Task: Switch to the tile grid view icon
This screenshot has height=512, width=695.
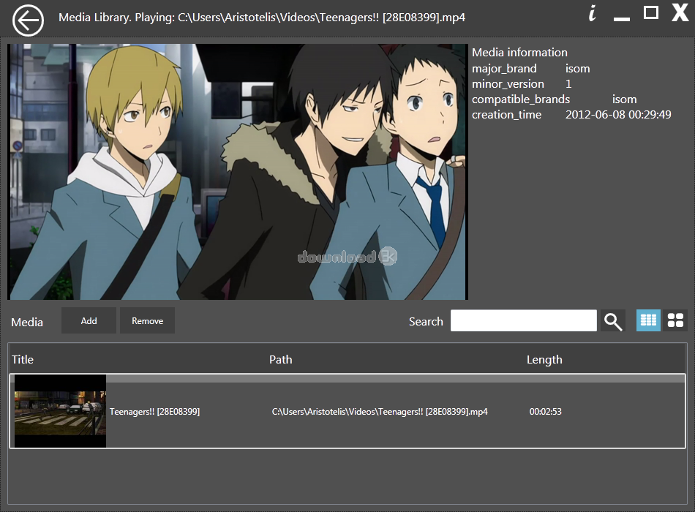Action: [x=675, y=320]
